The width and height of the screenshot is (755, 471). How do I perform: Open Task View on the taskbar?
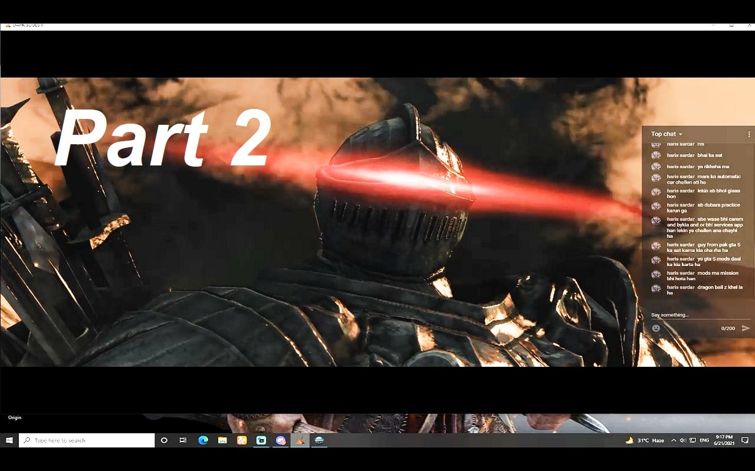click(183, 440)
